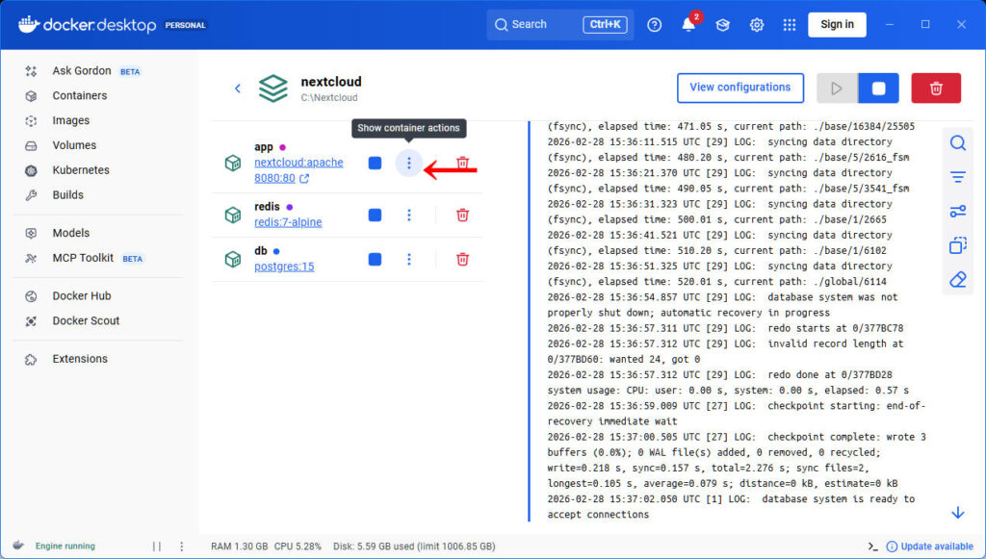Open log display settings sliders icon
986x559 pixels.
coord(957,212)
